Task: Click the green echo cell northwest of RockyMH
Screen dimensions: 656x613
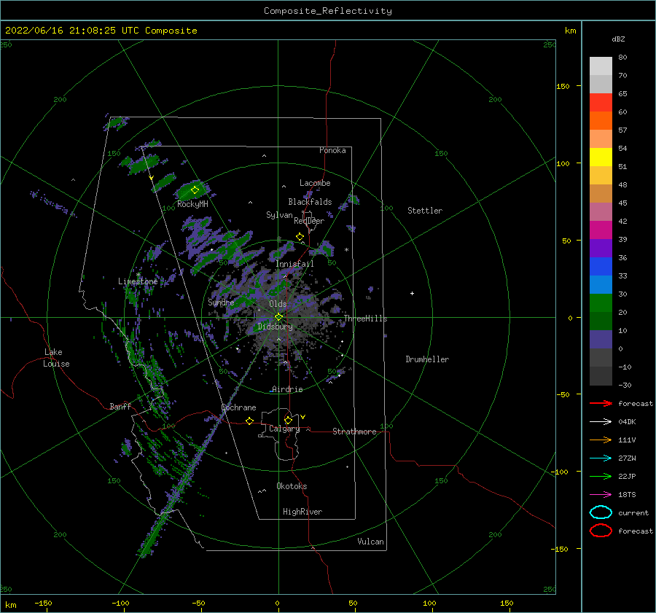Action: pos(165,182)
